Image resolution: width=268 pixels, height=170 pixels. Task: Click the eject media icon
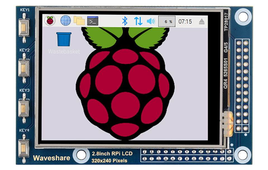202,21
